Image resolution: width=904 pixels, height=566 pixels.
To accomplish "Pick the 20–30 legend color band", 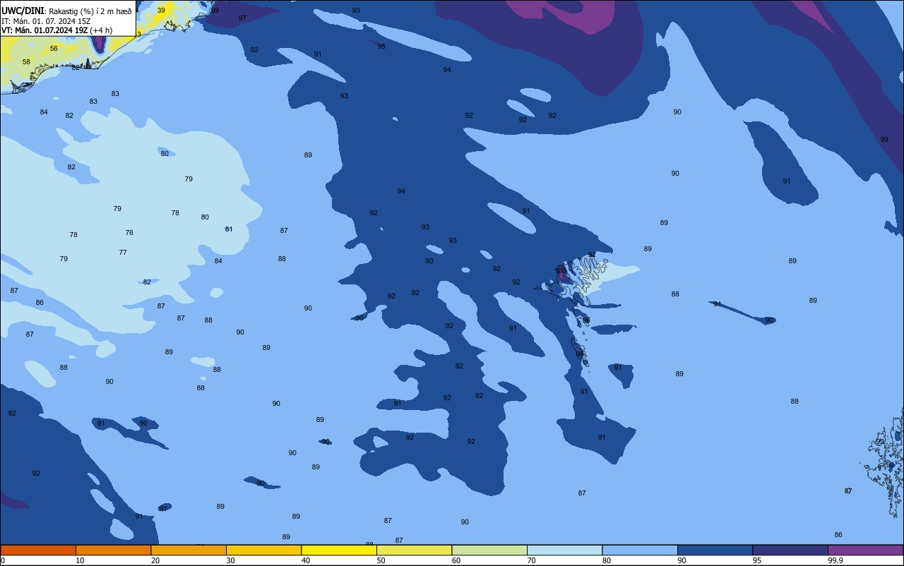I will [189, 550].
